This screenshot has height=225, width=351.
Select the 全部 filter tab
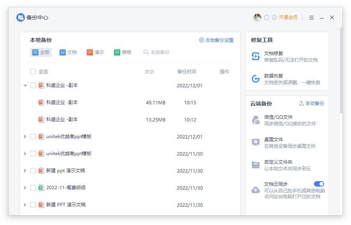(x=41, y=52)
